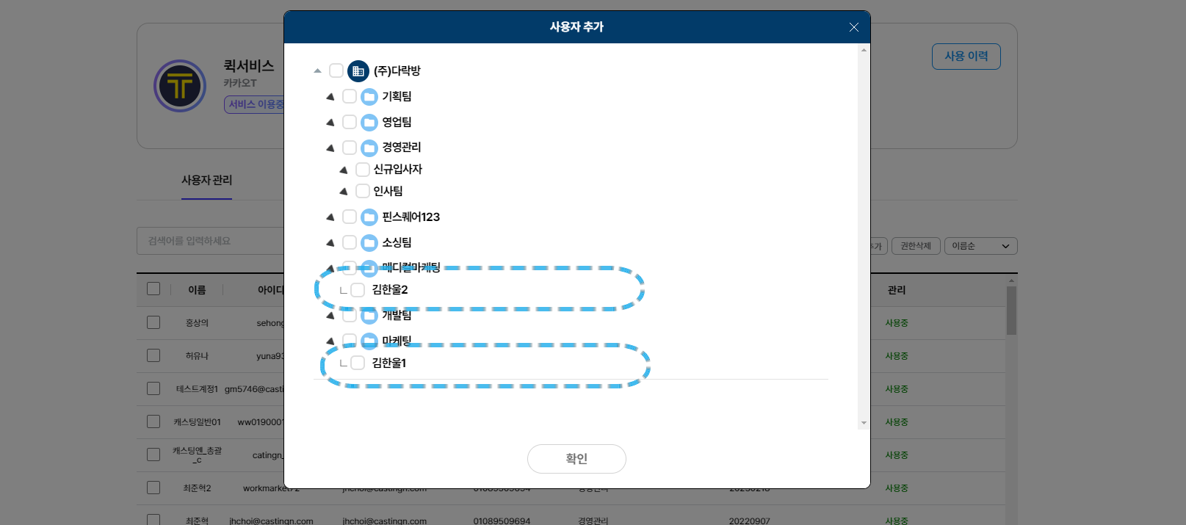The height and width of the screenshot is (525, 1186).
Task: Check the 김한울2 user checkbox
Action: click(x=358, y=290)
